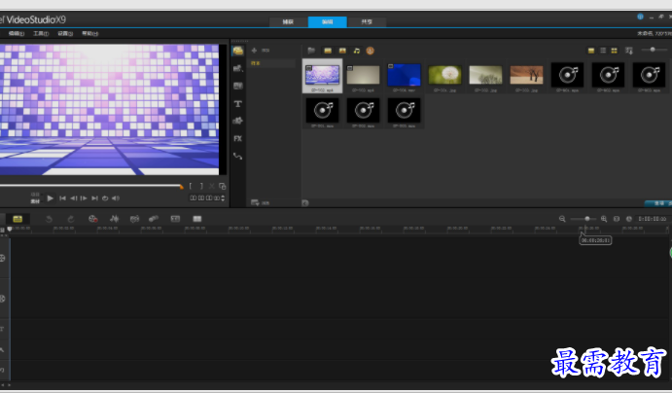
Task: Open the Multi-Camera Editor
Action: point(197,219)
